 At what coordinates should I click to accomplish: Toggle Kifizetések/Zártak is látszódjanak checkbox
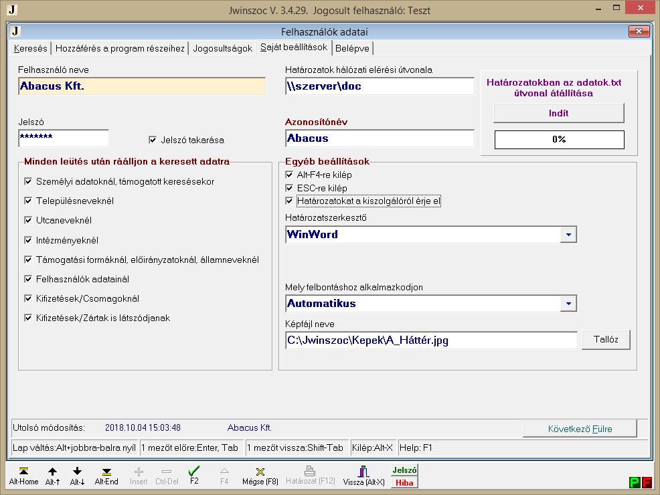tap(28, 318)
